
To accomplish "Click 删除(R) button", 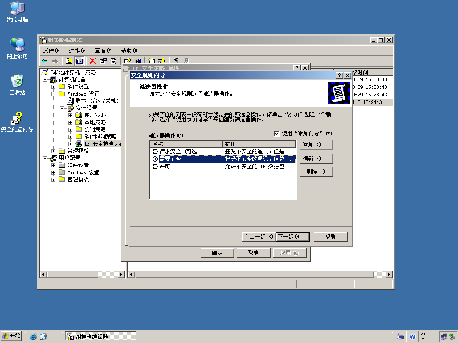I will click(316, 171).
